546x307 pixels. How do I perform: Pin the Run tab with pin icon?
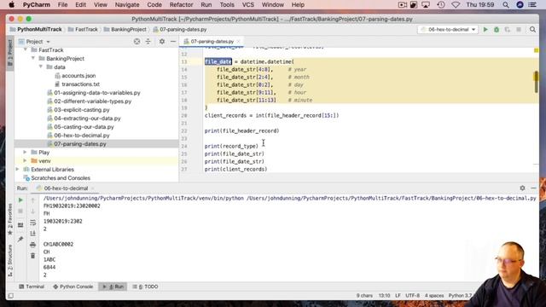(20, 239)
